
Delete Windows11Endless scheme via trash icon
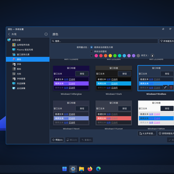(171, 87)
